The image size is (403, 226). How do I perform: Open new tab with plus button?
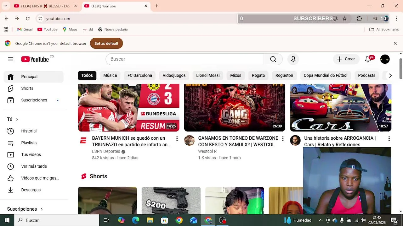click(156, 6)
